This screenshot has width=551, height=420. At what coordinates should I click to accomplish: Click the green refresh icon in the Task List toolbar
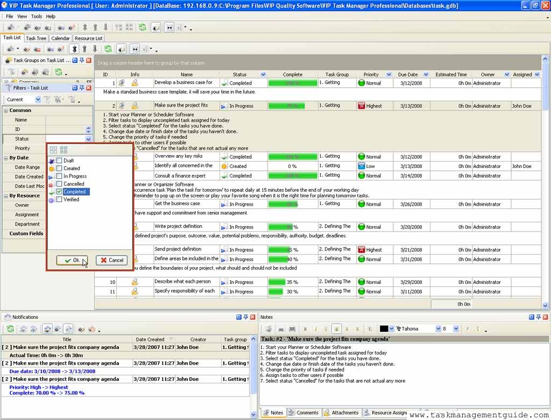108,49
